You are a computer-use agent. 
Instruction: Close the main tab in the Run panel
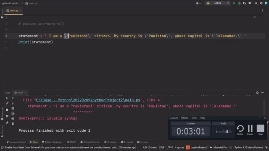(25, 93)
